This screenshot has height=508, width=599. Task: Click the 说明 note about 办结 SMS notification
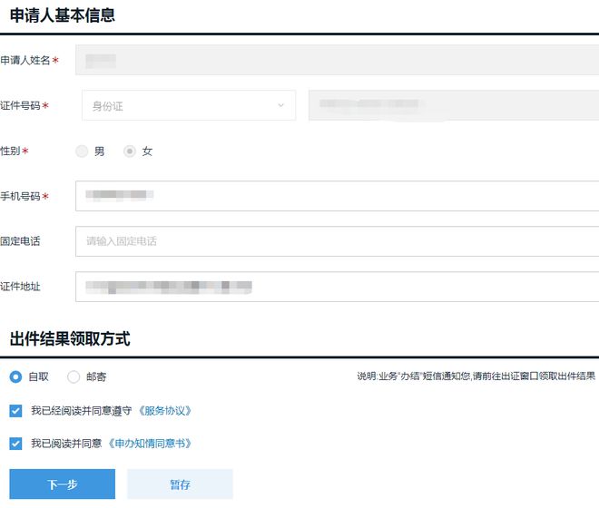point(476,376)
